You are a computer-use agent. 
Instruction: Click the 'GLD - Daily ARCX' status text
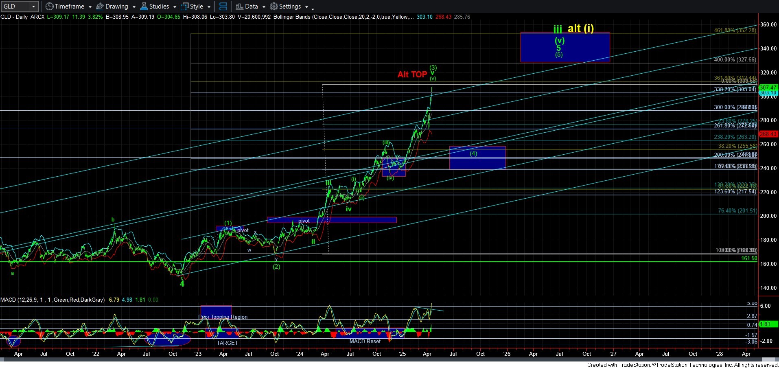[22, 17]
